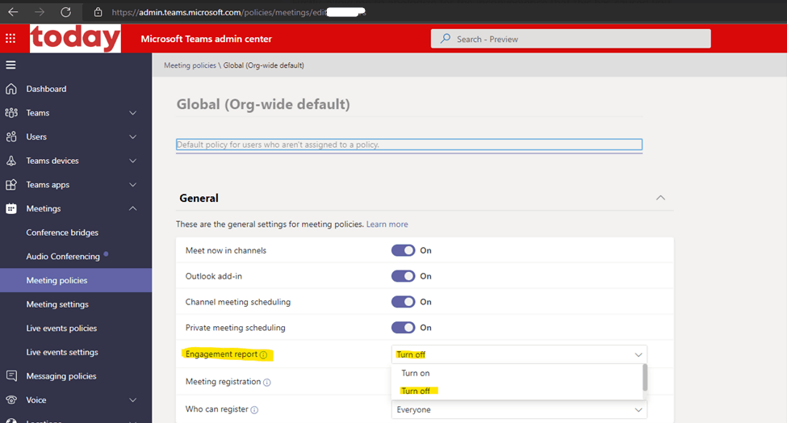Toggle Meet now in channels switch
787x423 pixels.
pyautogui.click(x=403, y=250)
